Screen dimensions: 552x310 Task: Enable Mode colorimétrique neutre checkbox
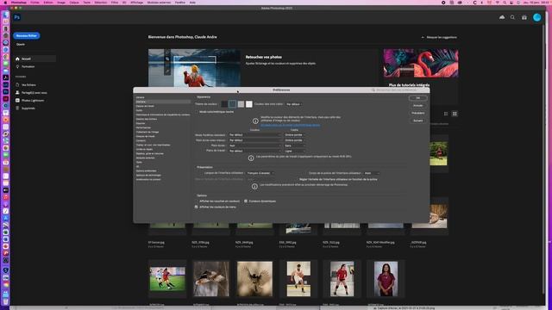(x=197, y=112)
